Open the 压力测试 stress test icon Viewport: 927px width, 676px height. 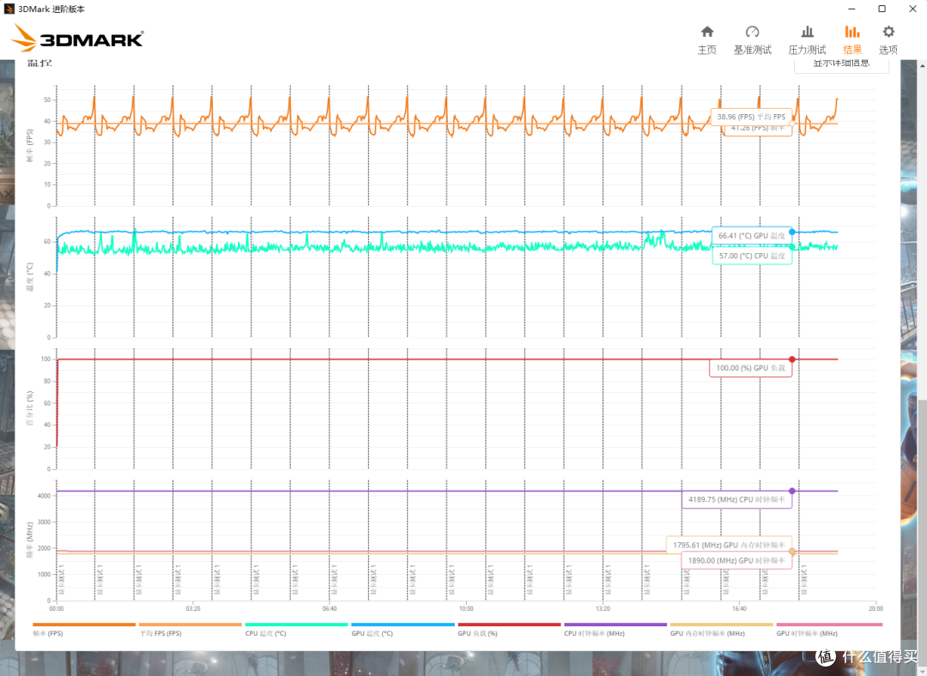click(807, 32)
